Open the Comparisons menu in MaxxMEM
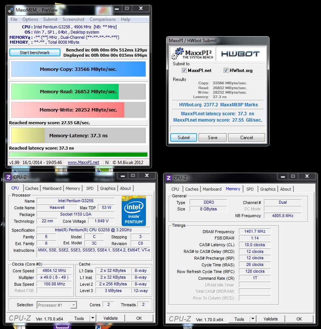 (x=103, y=19)
